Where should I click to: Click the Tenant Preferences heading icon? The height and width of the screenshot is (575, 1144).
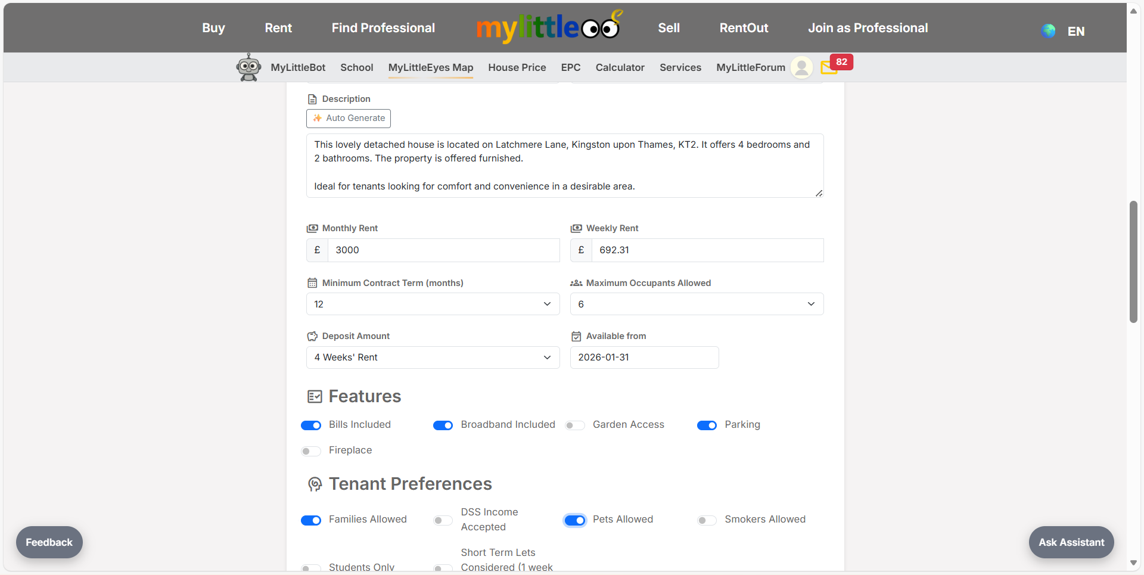(x=315, y=484)
